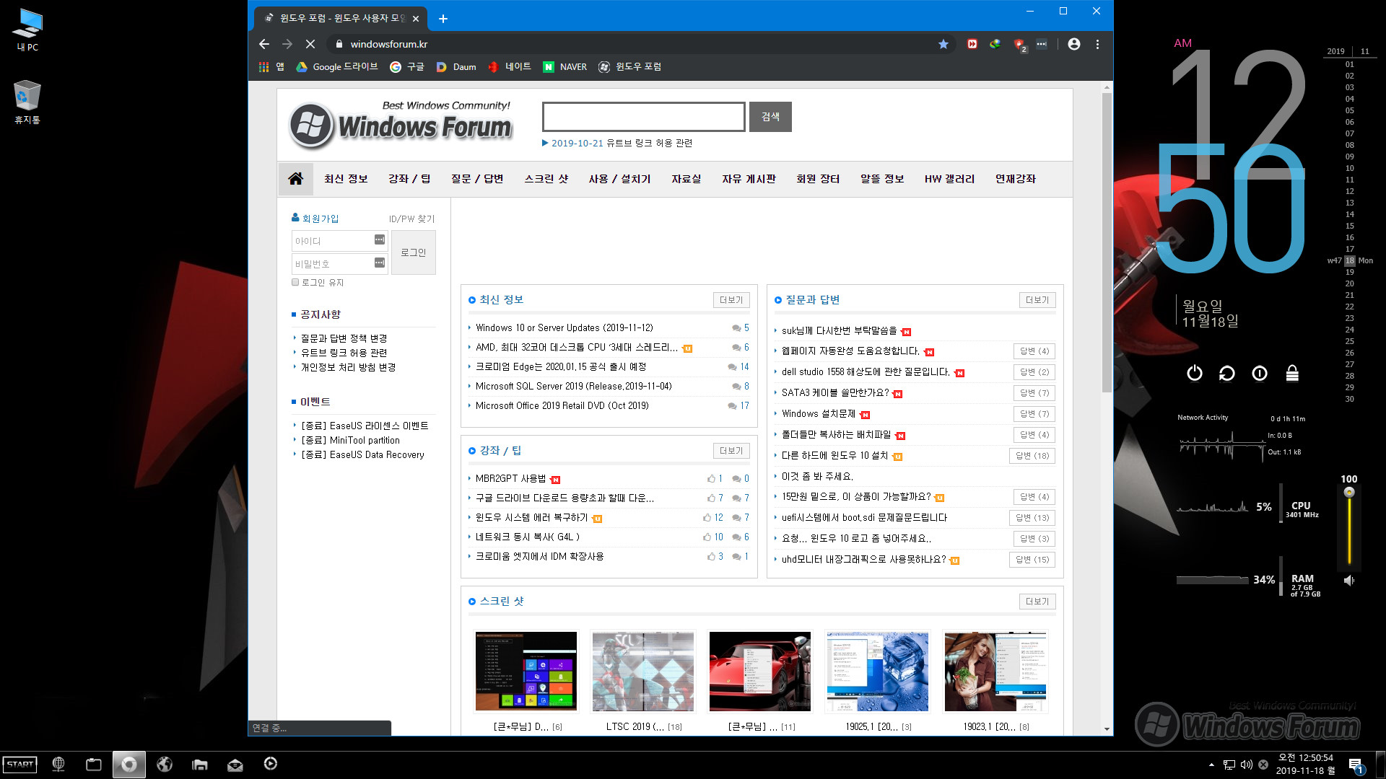Open the 개인정보 처리 방침 변경 notice
Screen dimensions: 1386x779
(349, 367)
